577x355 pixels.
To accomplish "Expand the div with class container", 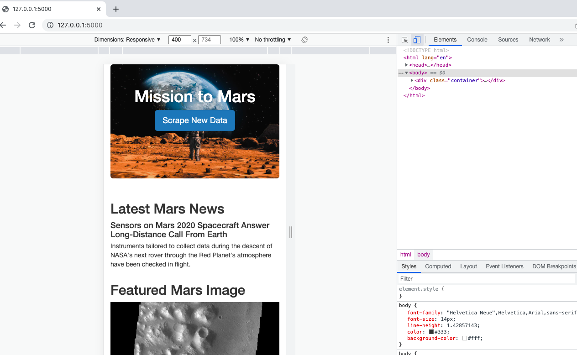I will click(x=412, y=80).
